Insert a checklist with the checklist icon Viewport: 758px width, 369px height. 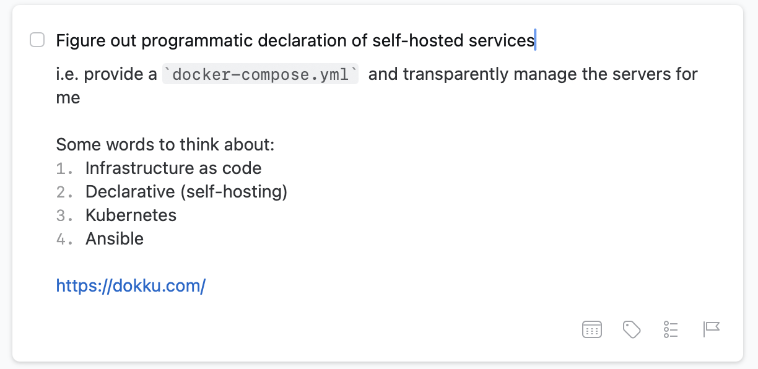click(671, 329)
